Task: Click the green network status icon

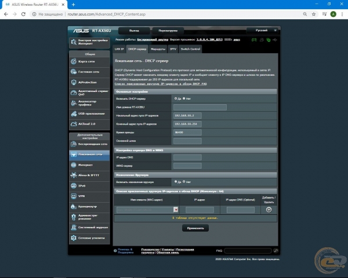Action: [x=269, y=40]
